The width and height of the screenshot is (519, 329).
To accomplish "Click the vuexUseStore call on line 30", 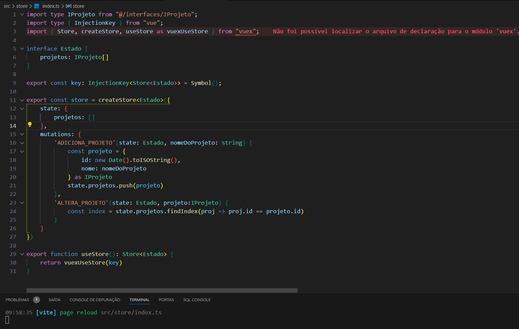I will pos(85,263).
